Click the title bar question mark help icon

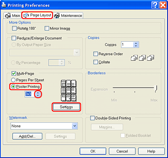155,5
